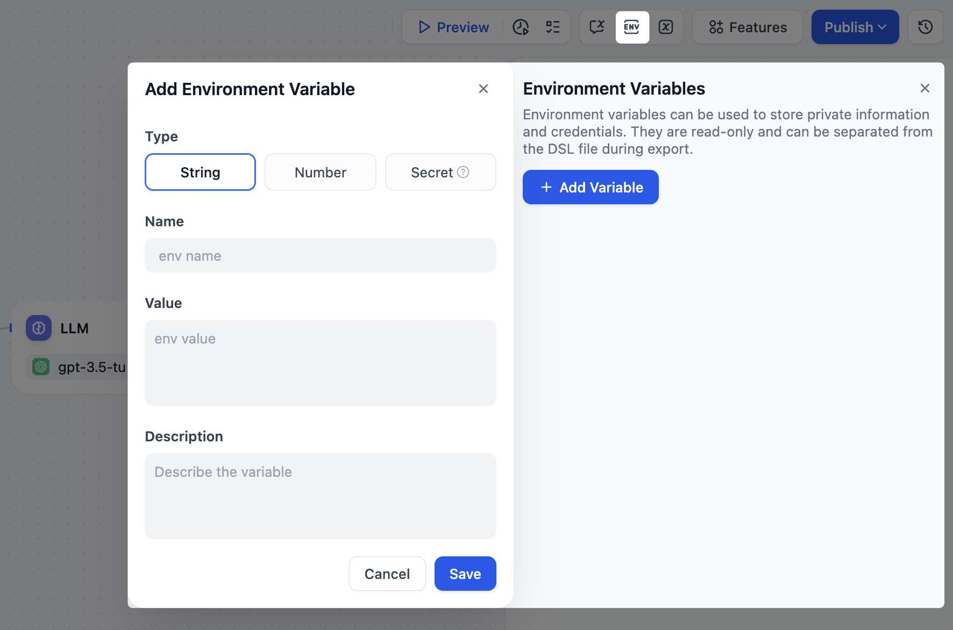Click the ENV environment variables icon
The height and width of the screenshot is (630, 953).
tap(632, 27)
